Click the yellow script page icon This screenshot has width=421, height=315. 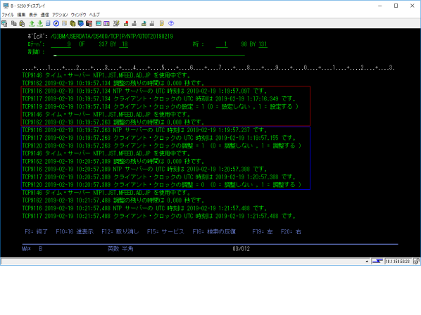[162, 24]
